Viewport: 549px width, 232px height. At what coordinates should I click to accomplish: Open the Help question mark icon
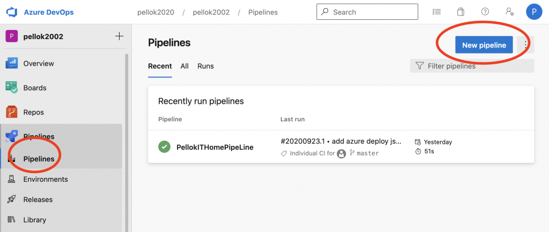click(485, 12)
